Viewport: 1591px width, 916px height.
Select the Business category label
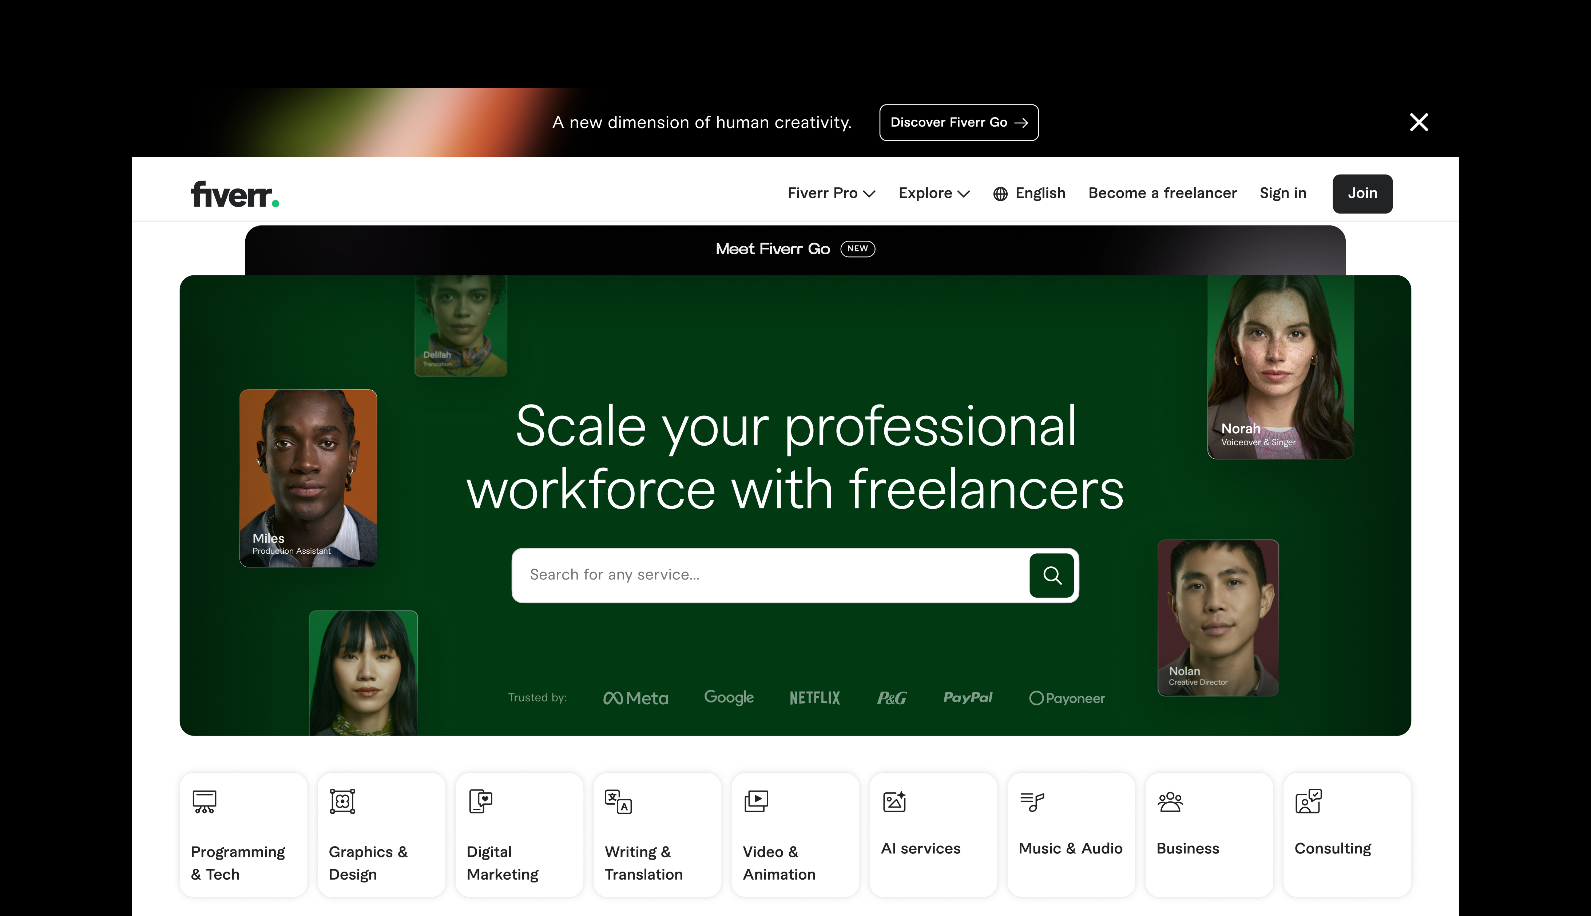pyautogui.click(x=1187, y=849)
